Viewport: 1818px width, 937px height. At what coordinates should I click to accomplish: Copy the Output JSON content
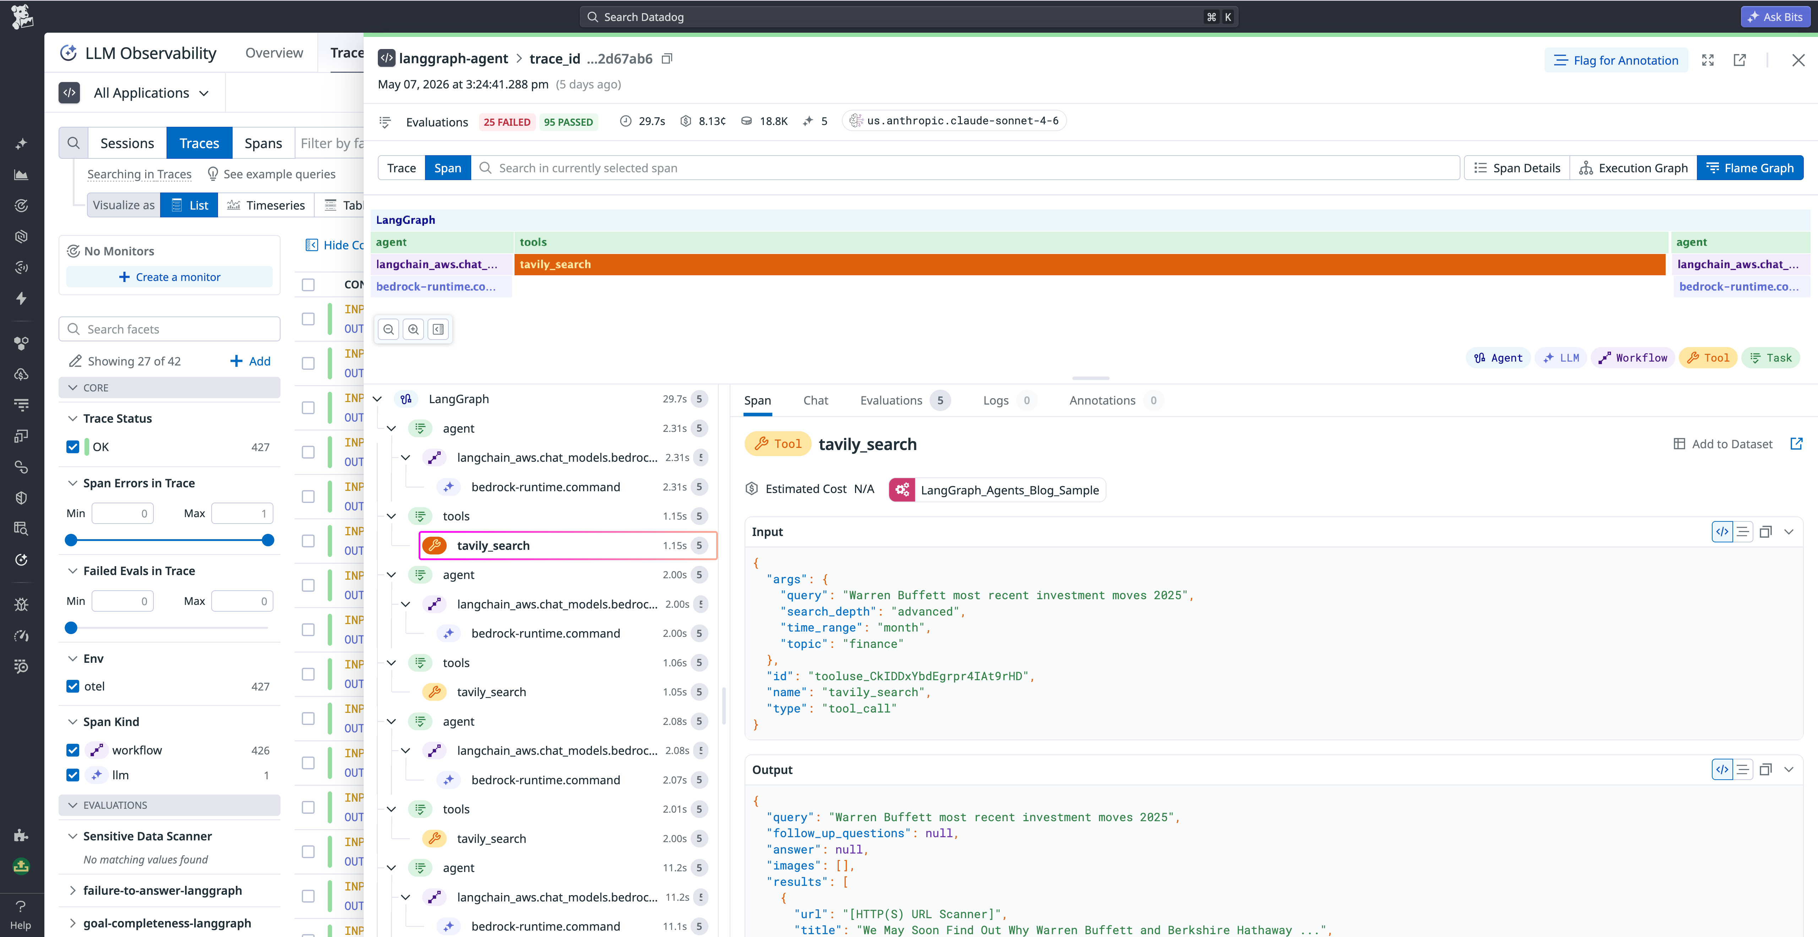coord(1766,770)
